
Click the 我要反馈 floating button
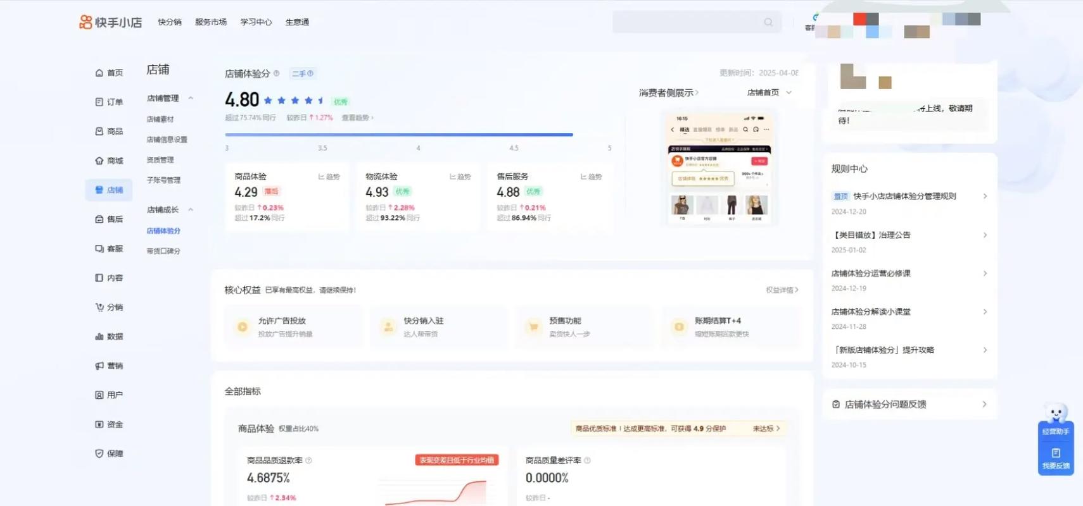pos(1056,459)
